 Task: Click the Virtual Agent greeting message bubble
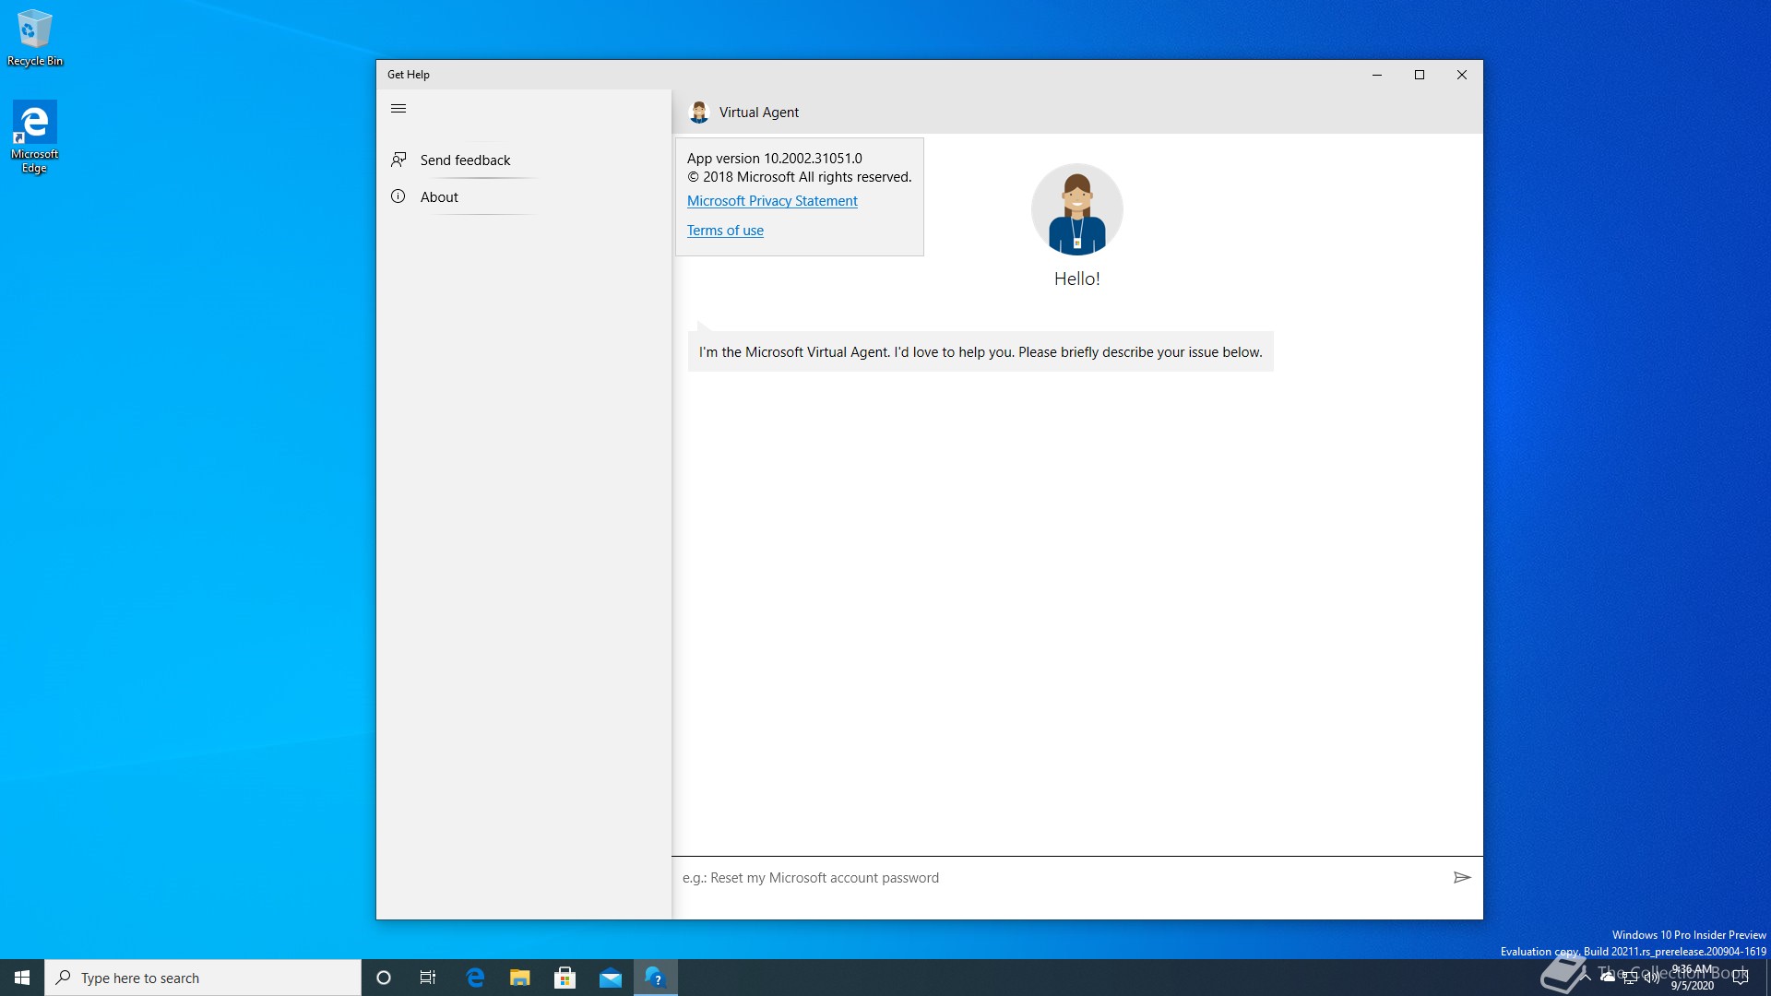click(x=981, y=352)
